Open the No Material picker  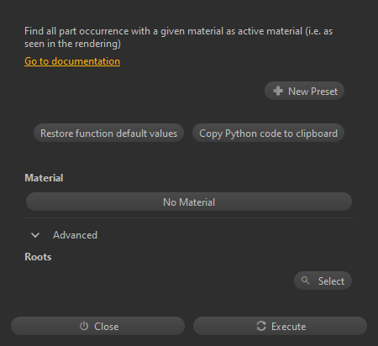click(189, 202)
